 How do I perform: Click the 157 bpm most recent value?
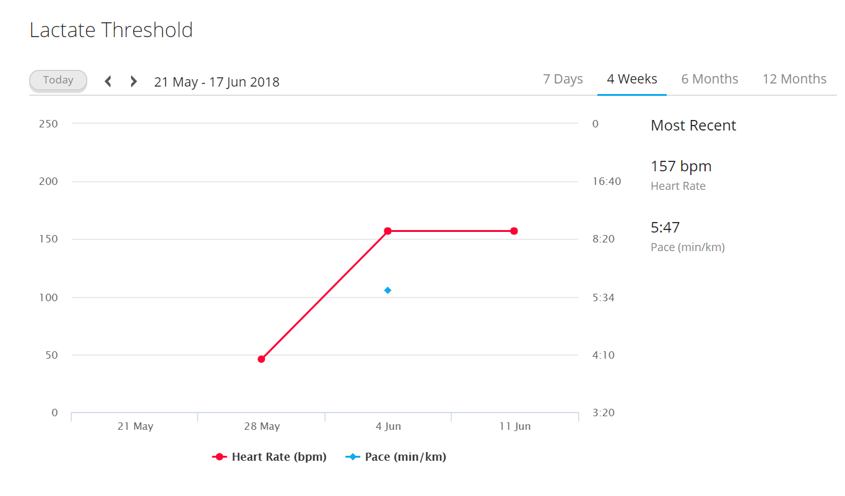click(681, 166)
